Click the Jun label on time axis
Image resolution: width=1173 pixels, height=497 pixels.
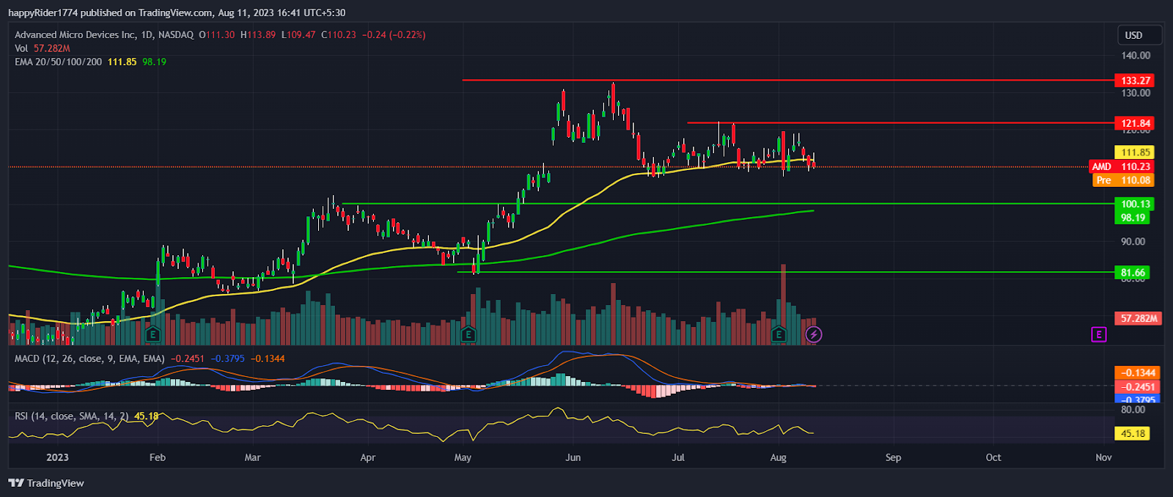pos(573,457)
